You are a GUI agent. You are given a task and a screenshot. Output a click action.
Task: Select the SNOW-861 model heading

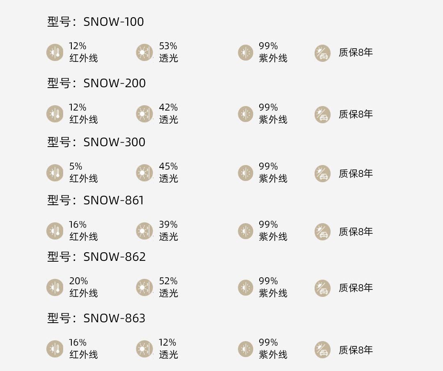96,200
